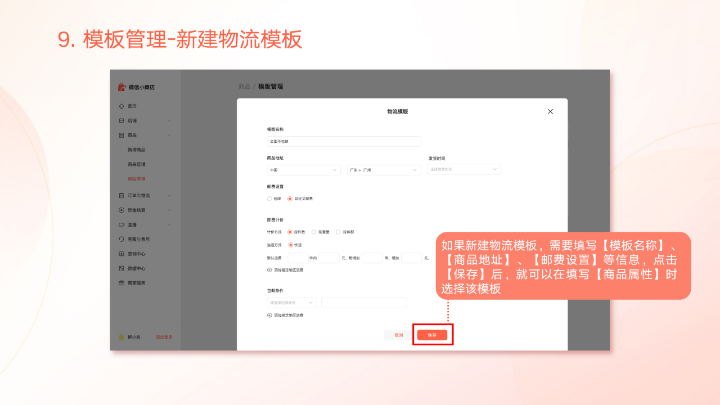The height and width of the screenshot is (405, 720).
Task: Open the 中国 country dropdown
Action: [304, 170]
